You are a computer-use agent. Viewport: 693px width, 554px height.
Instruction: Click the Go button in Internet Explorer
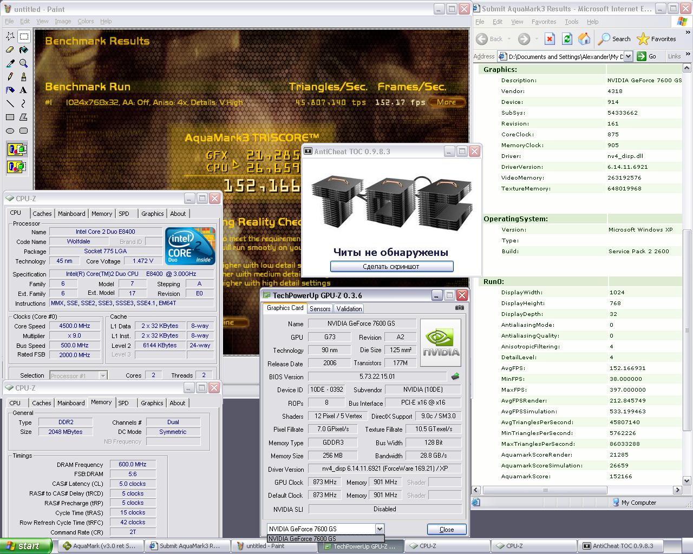pos(647,56)
